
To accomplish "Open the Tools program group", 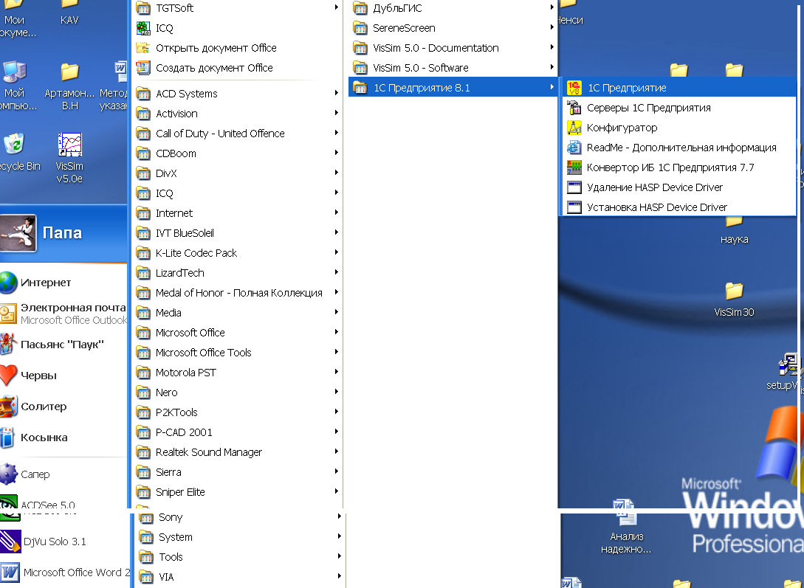I will coord(239,557).
